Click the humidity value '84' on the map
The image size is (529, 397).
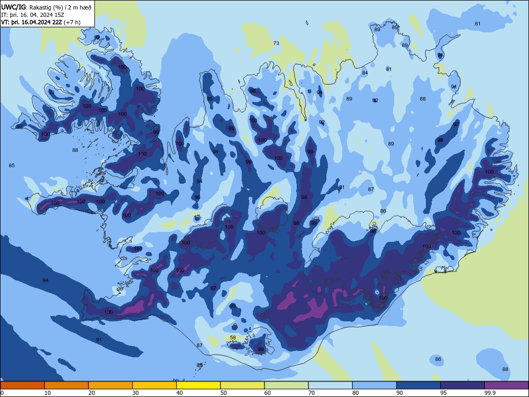coord(364,73)
